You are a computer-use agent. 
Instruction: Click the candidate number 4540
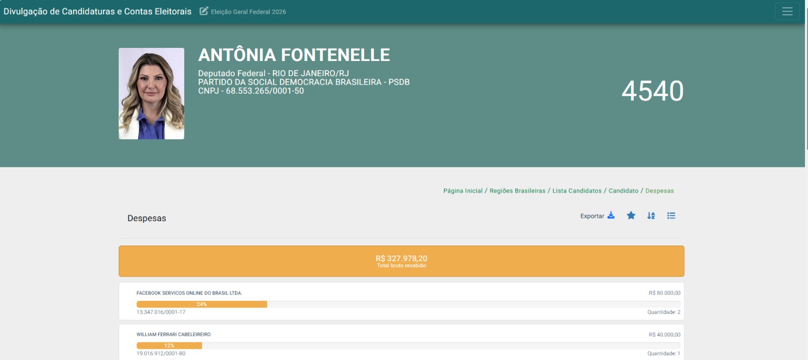pos(652,91)
